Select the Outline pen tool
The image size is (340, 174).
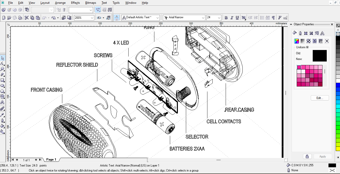point(3,120)
